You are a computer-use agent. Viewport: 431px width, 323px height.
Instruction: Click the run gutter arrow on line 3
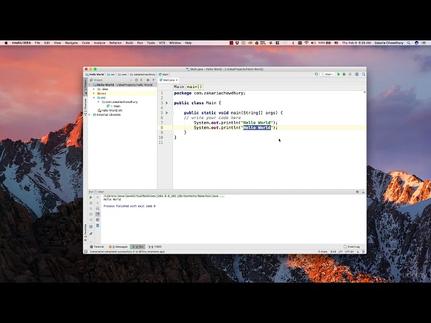[x=167, y=103]
